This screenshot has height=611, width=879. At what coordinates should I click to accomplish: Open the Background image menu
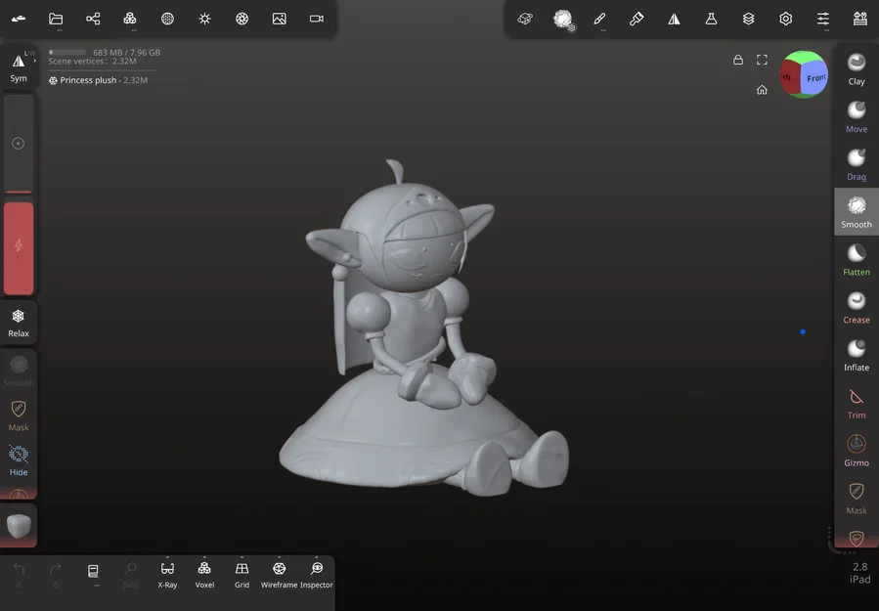click(x=280, y=19)
